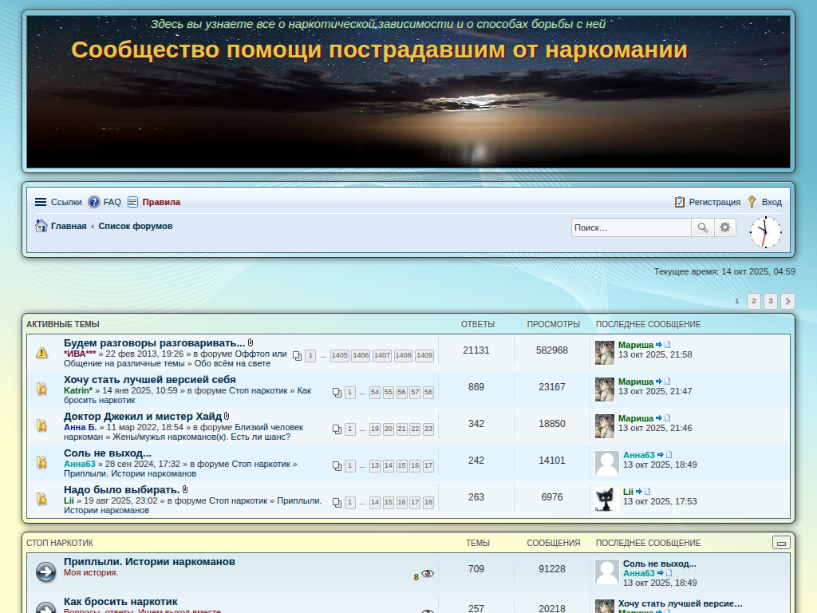Viewport: 817px width, 613px height.
Task: Click the key icon beside Вход
Action: (752, 202)
